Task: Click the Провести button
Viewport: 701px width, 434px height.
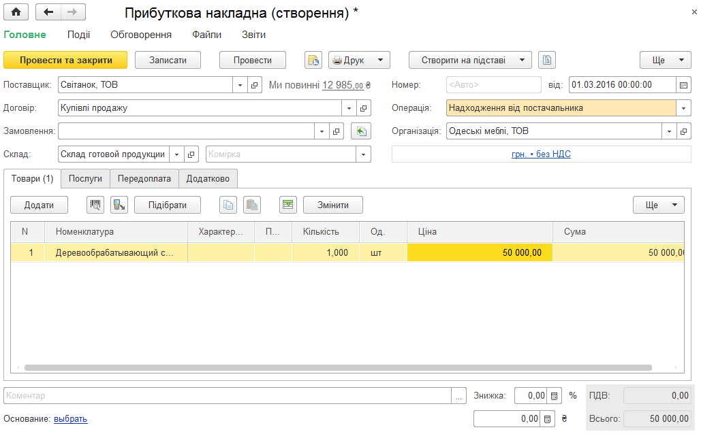Action: click(x=253, y=61)
